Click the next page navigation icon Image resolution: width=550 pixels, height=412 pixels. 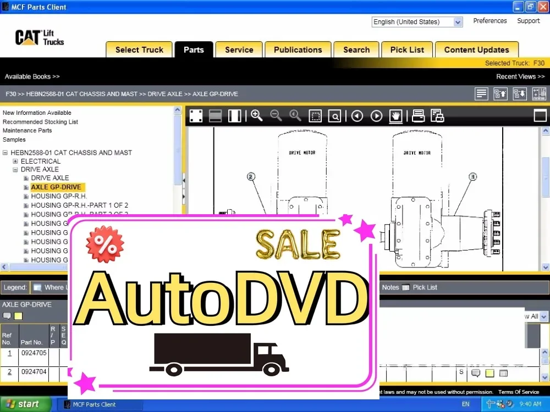376,115
